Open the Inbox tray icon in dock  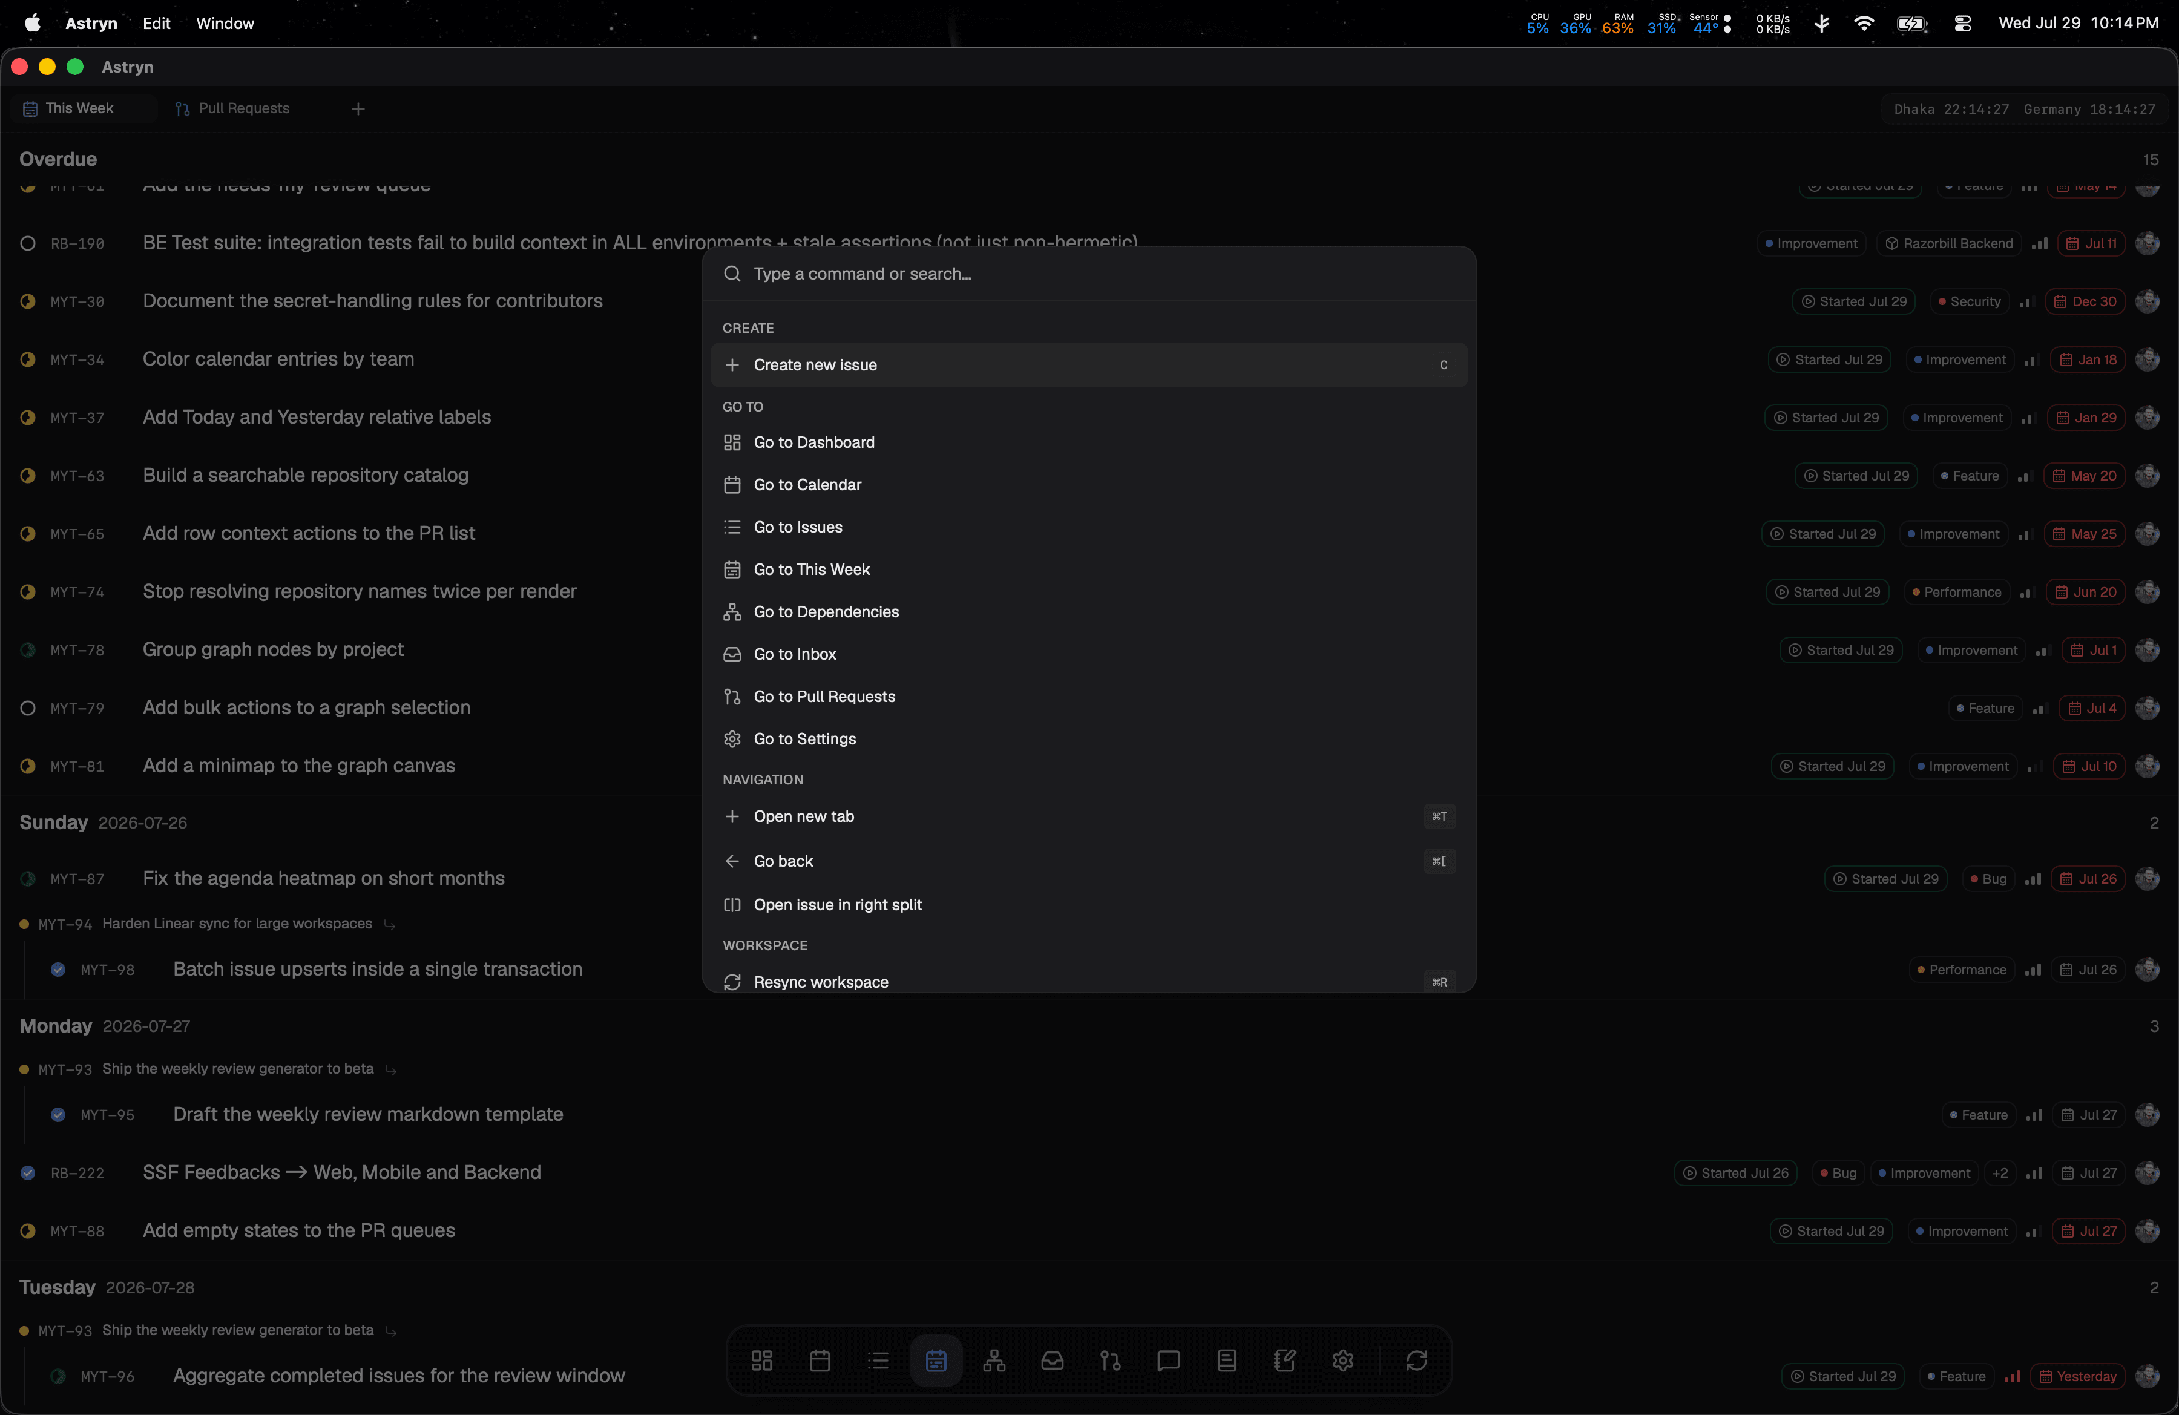click(x=1052, y=1361)
